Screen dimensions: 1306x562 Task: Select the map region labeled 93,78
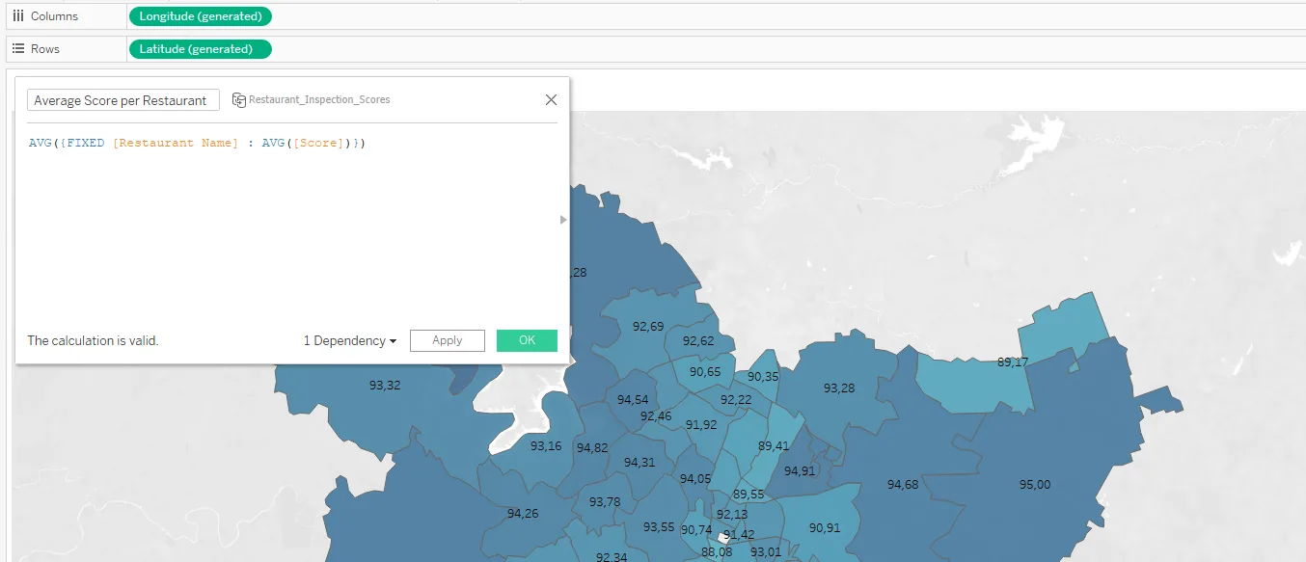click(605, 502)
